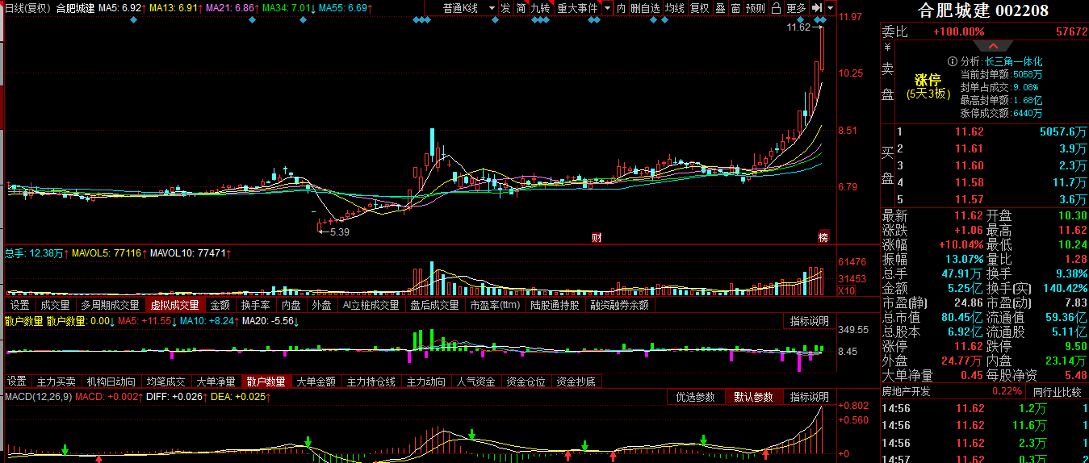The height and width of the screenshot is (463, 1089).
Task: Click the jump-to-end arrow icon
Action: [x=819, y=8]
